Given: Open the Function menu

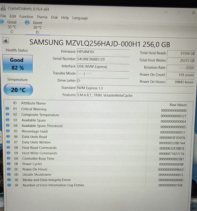Looking at the screenshot, I should pos(26,17).
